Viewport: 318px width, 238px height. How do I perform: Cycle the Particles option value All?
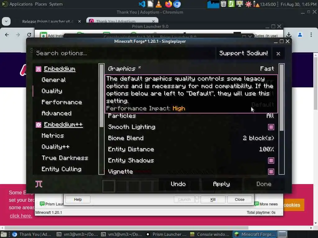pyautogui.click(x=270, y=116)
